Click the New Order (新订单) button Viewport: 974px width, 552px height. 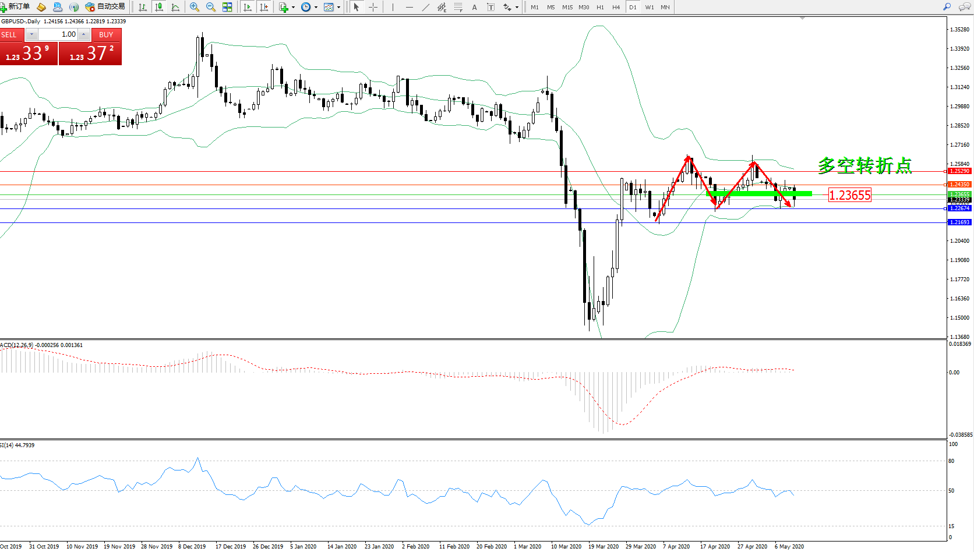pos(16,7)
